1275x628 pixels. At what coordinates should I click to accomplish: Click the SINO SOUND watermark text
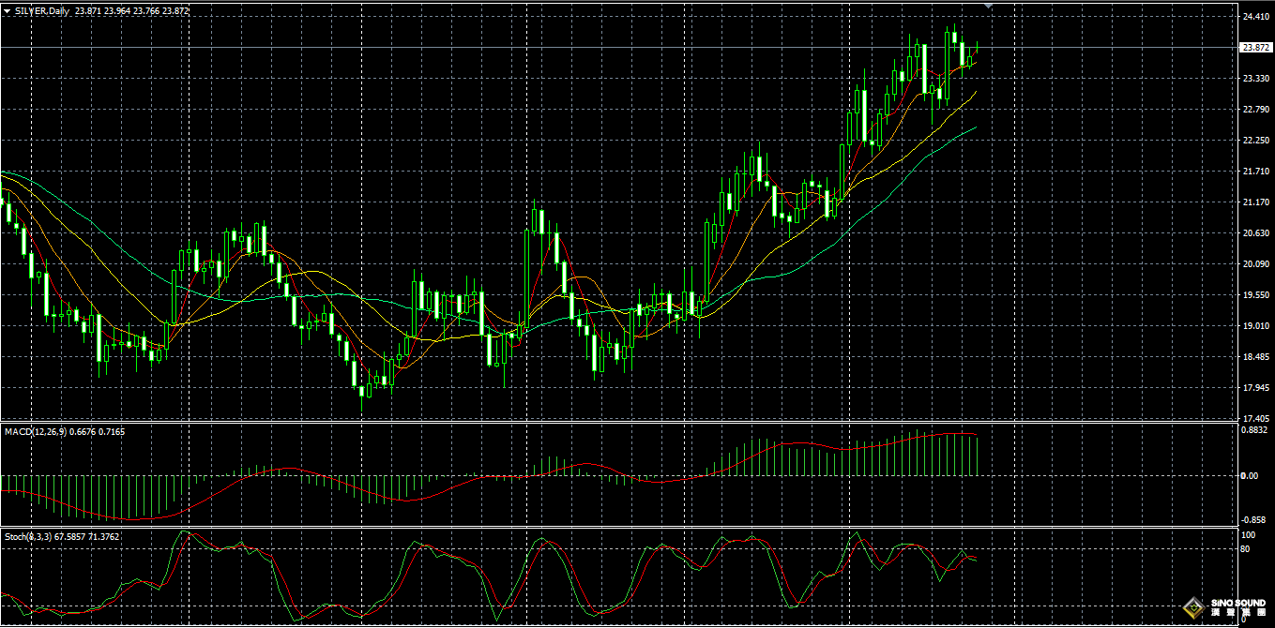tap(1237, 603)
